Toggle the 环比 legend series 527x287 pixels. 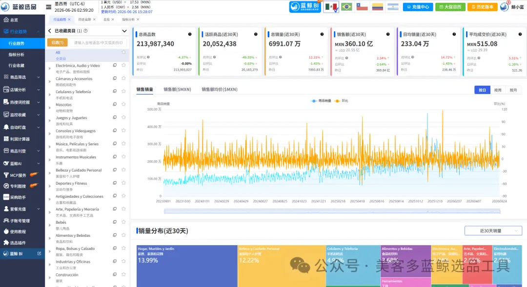[342, 101]
